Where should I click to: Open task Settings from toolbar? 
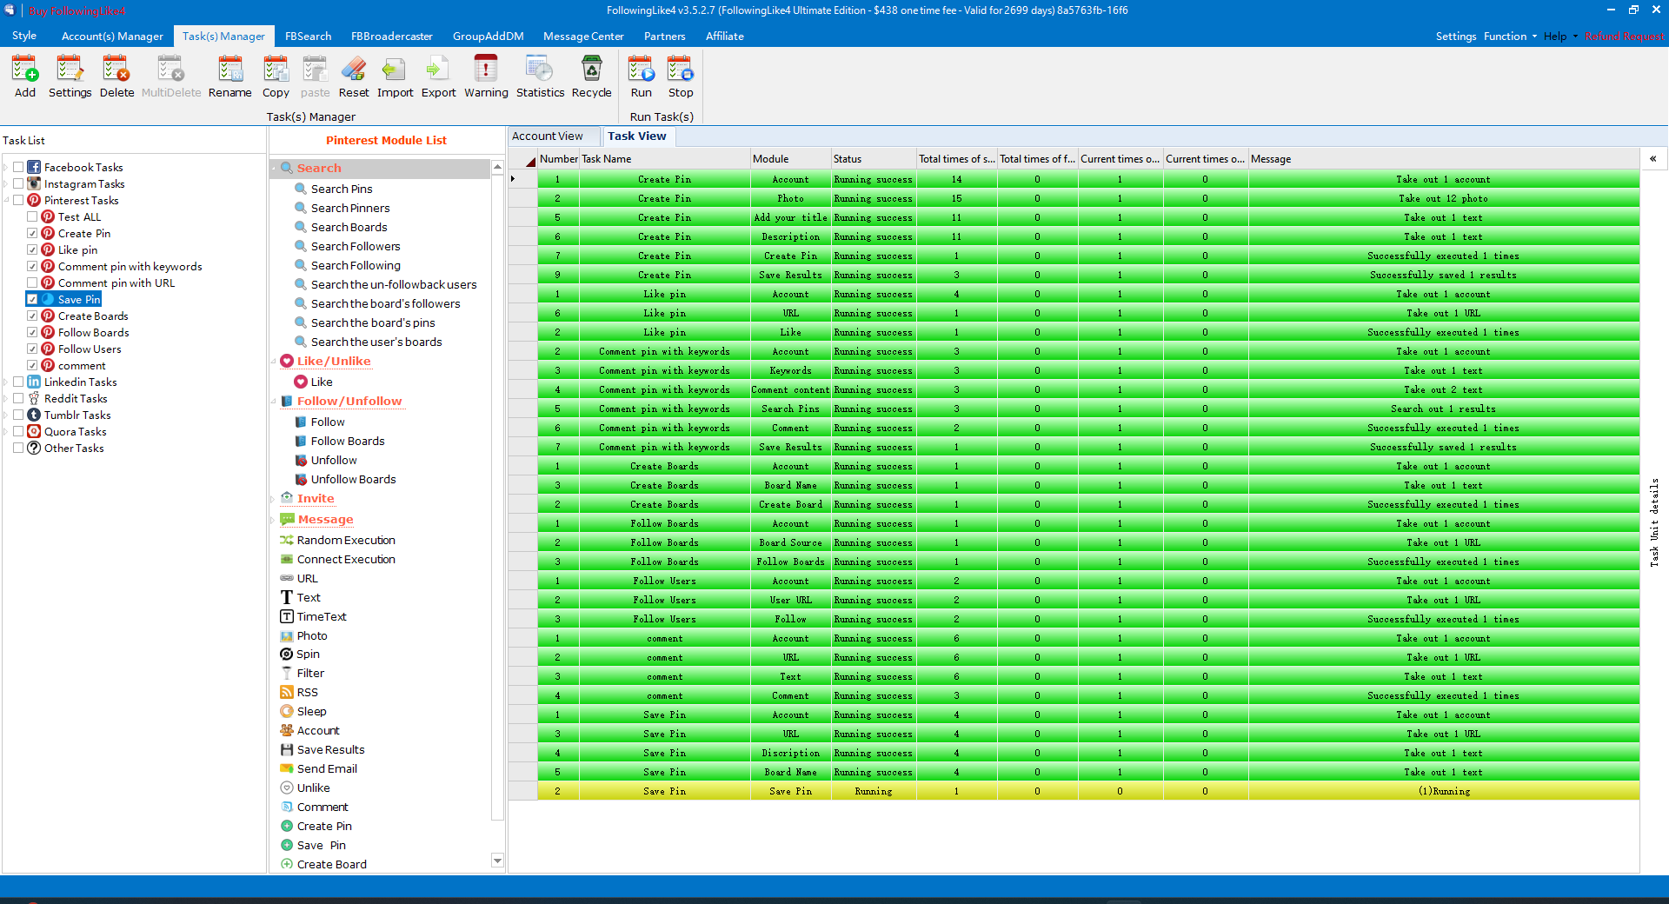coord(70,76)
